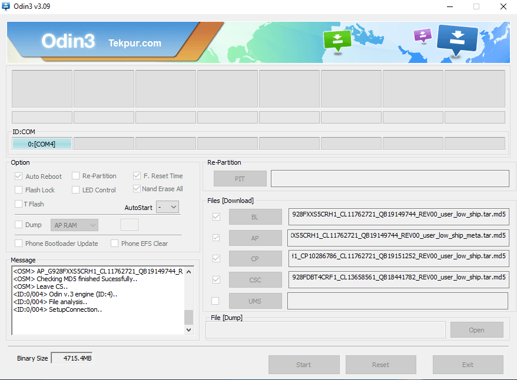517x380 pixels.
Task: Click the PIT file path field
Action: [x=390, y=178]
